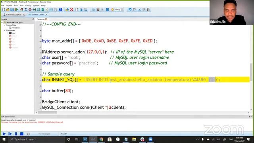
Task: Open the Project menu
Action: 9,6
